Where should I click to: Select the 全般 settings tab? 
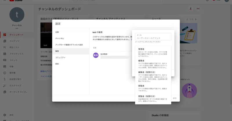(71, 32)
